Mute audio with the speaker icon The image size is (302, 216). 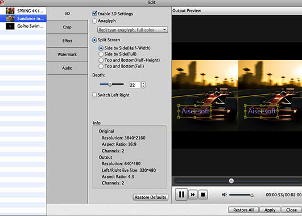[224, 194]
